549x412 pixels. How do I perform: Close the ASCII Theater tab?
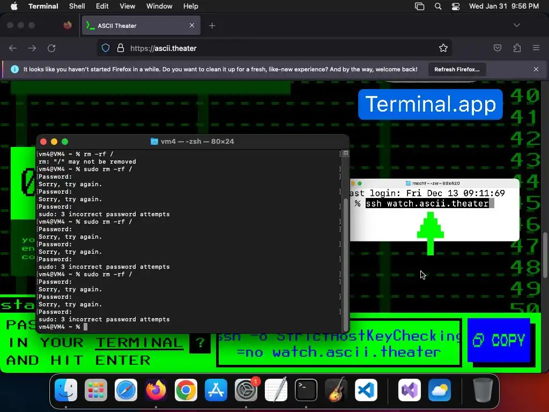click(x=192, y=25)
